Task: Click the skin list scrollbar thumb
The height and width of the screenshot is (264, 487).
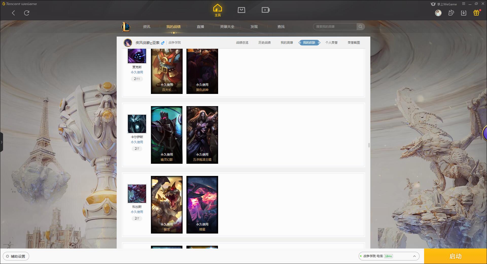Action: coord(369,145)
